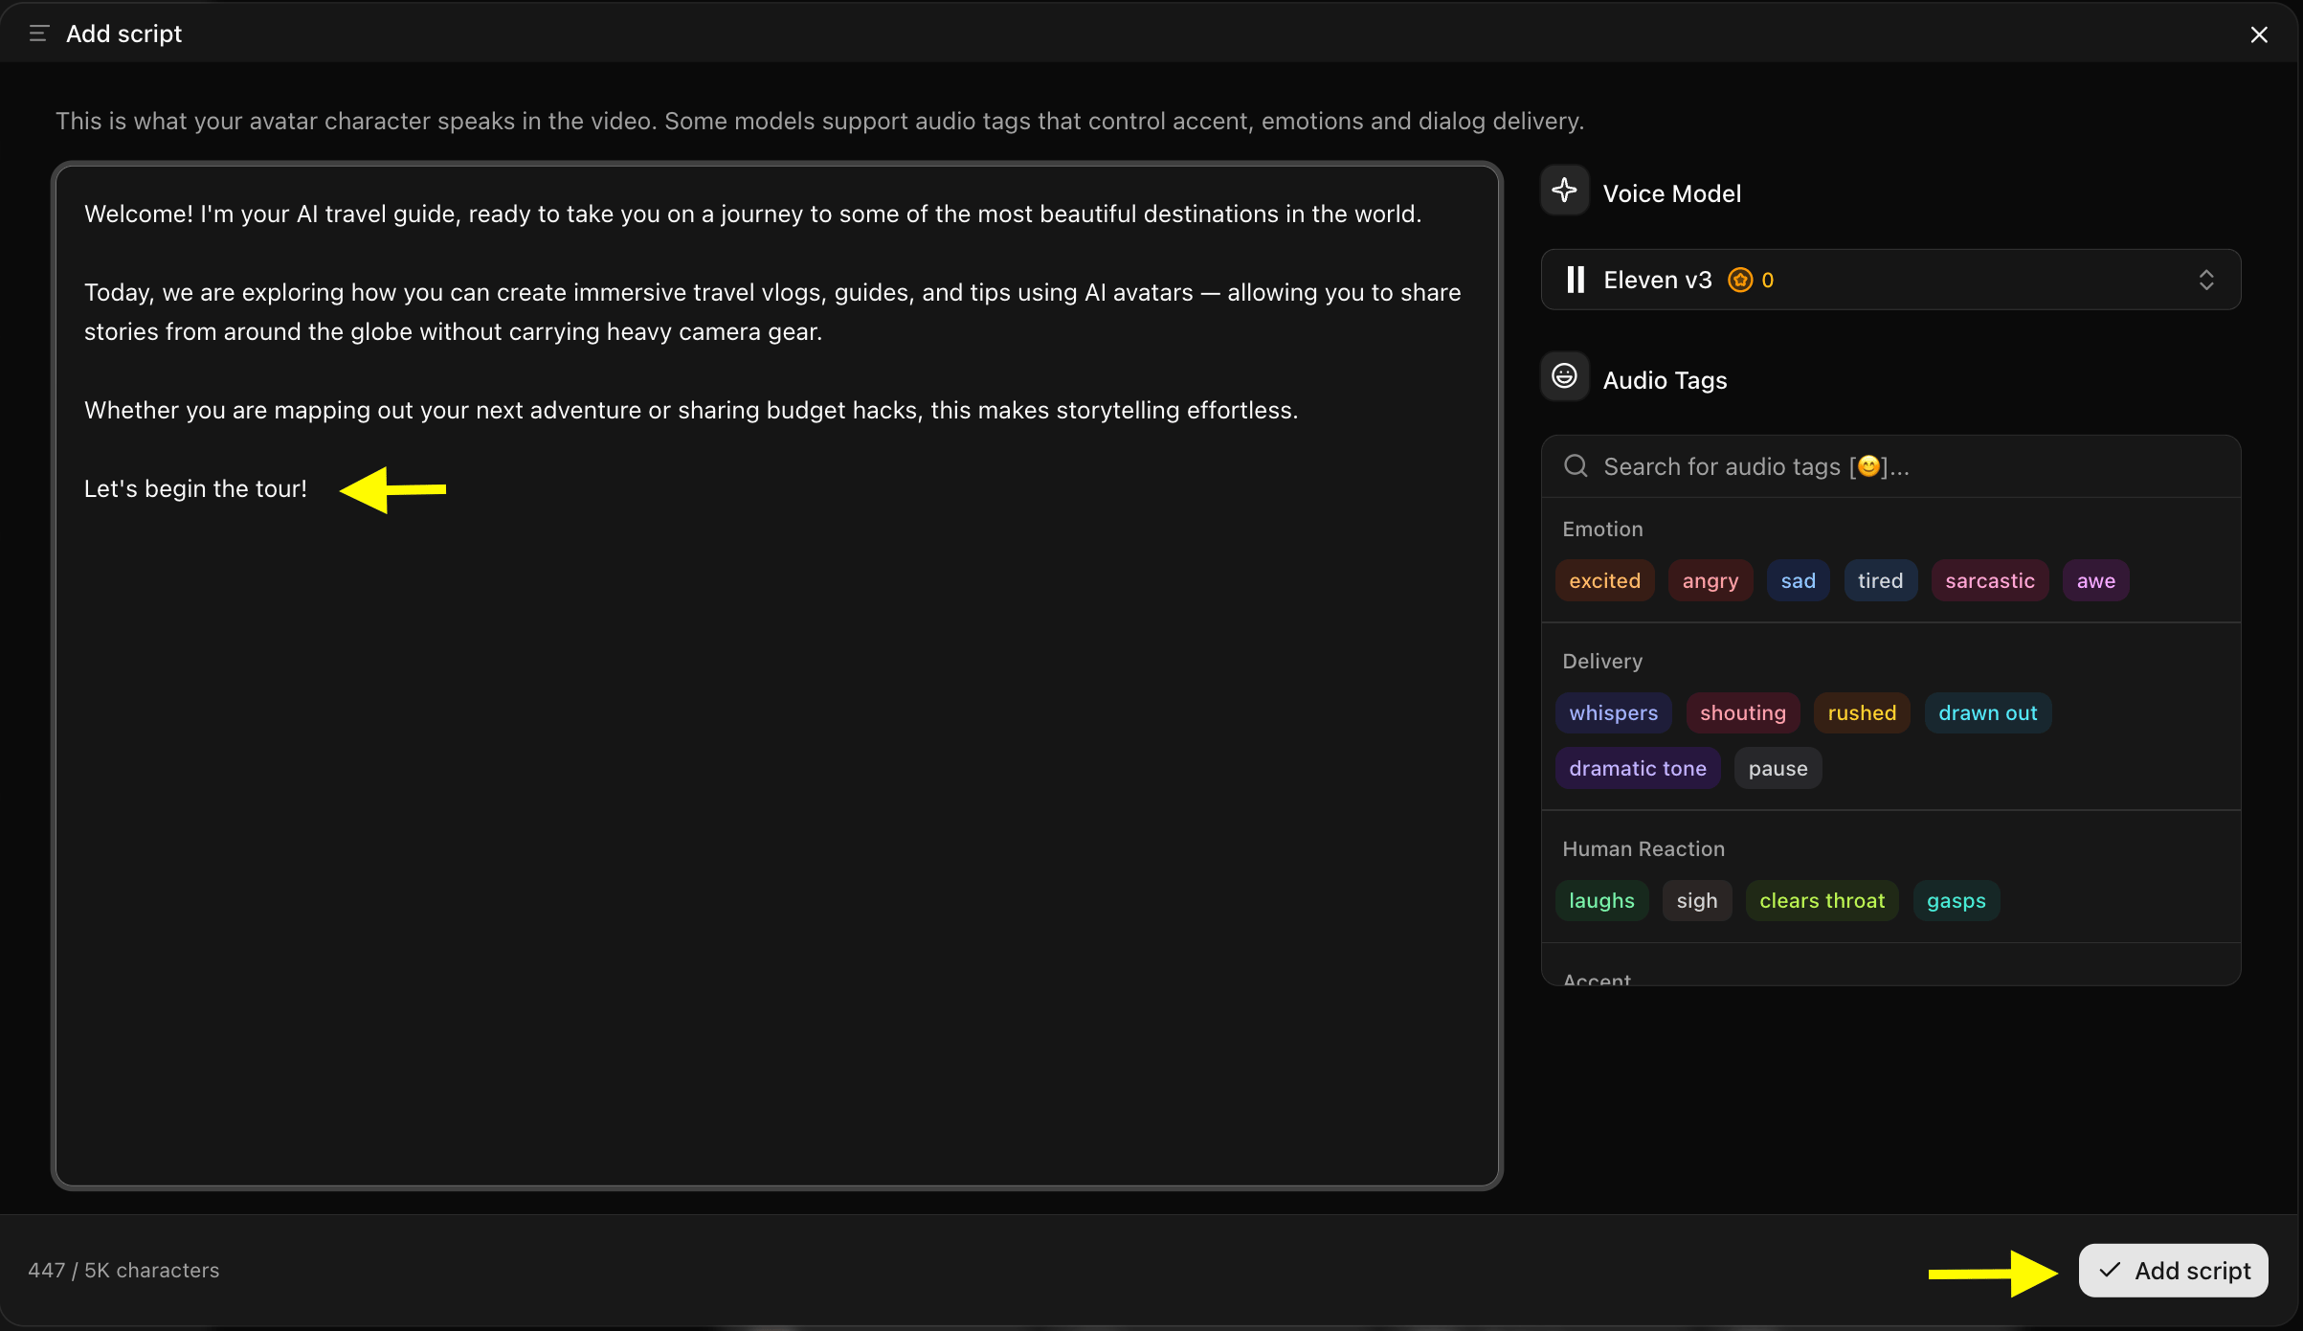The image size is (2303, 1331).
Task: Open the Eleven v3 voice model dropdown
Action: click(x=1890, y=280)
